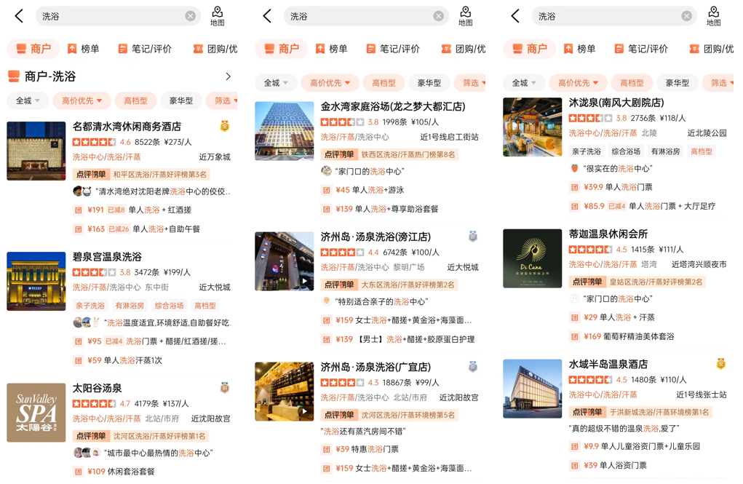Open the ¥163 单人洗浴+自助午餐 deal
Image resolution: width=743 pixels, height=484 pixels.
[x=137, y=229]
